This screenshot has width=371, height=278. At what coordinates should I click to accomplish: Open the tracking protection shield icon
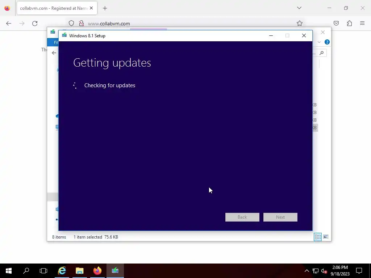pyautogui.click(x=71, y=23)
